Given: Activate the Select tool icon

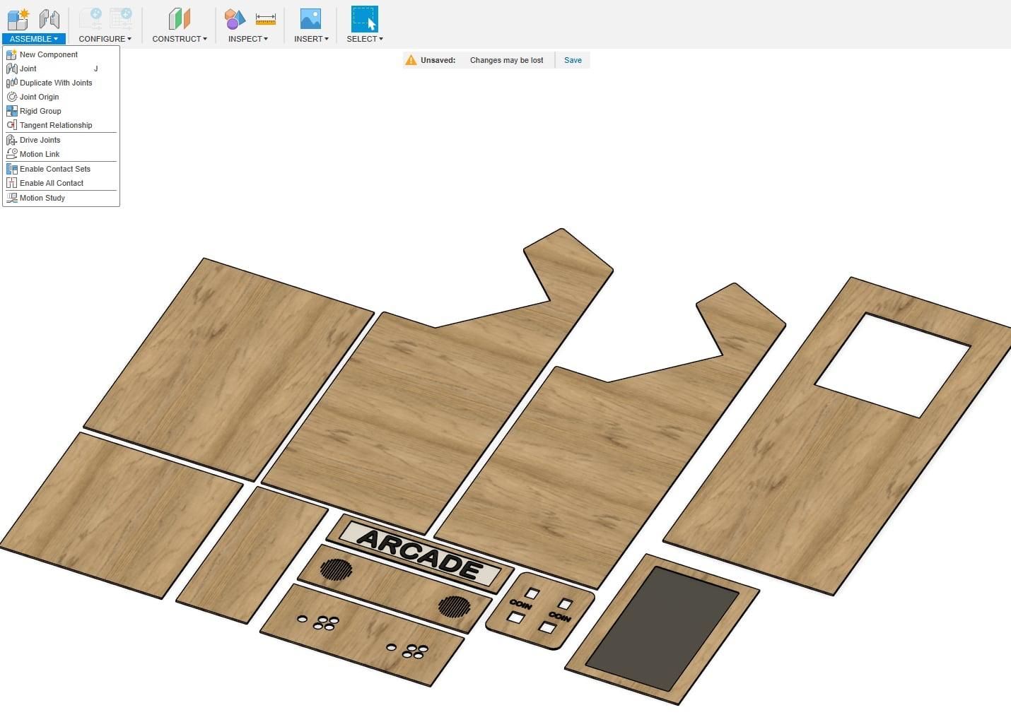Looking at the screenshot, I should click(365, 19).
